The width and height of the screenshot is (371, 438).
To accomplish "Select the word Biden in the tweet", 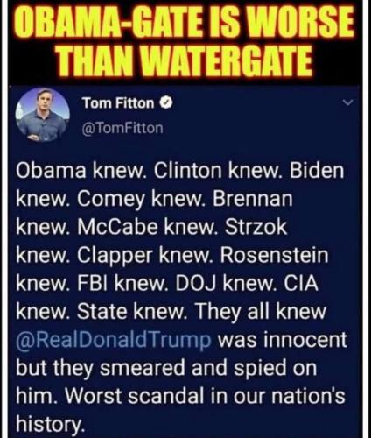I will point(317,170).
